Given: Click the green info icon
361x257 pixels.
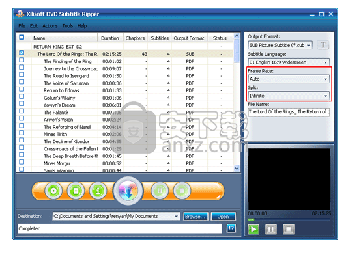Looking at the screenshot, I should point(98,191).
